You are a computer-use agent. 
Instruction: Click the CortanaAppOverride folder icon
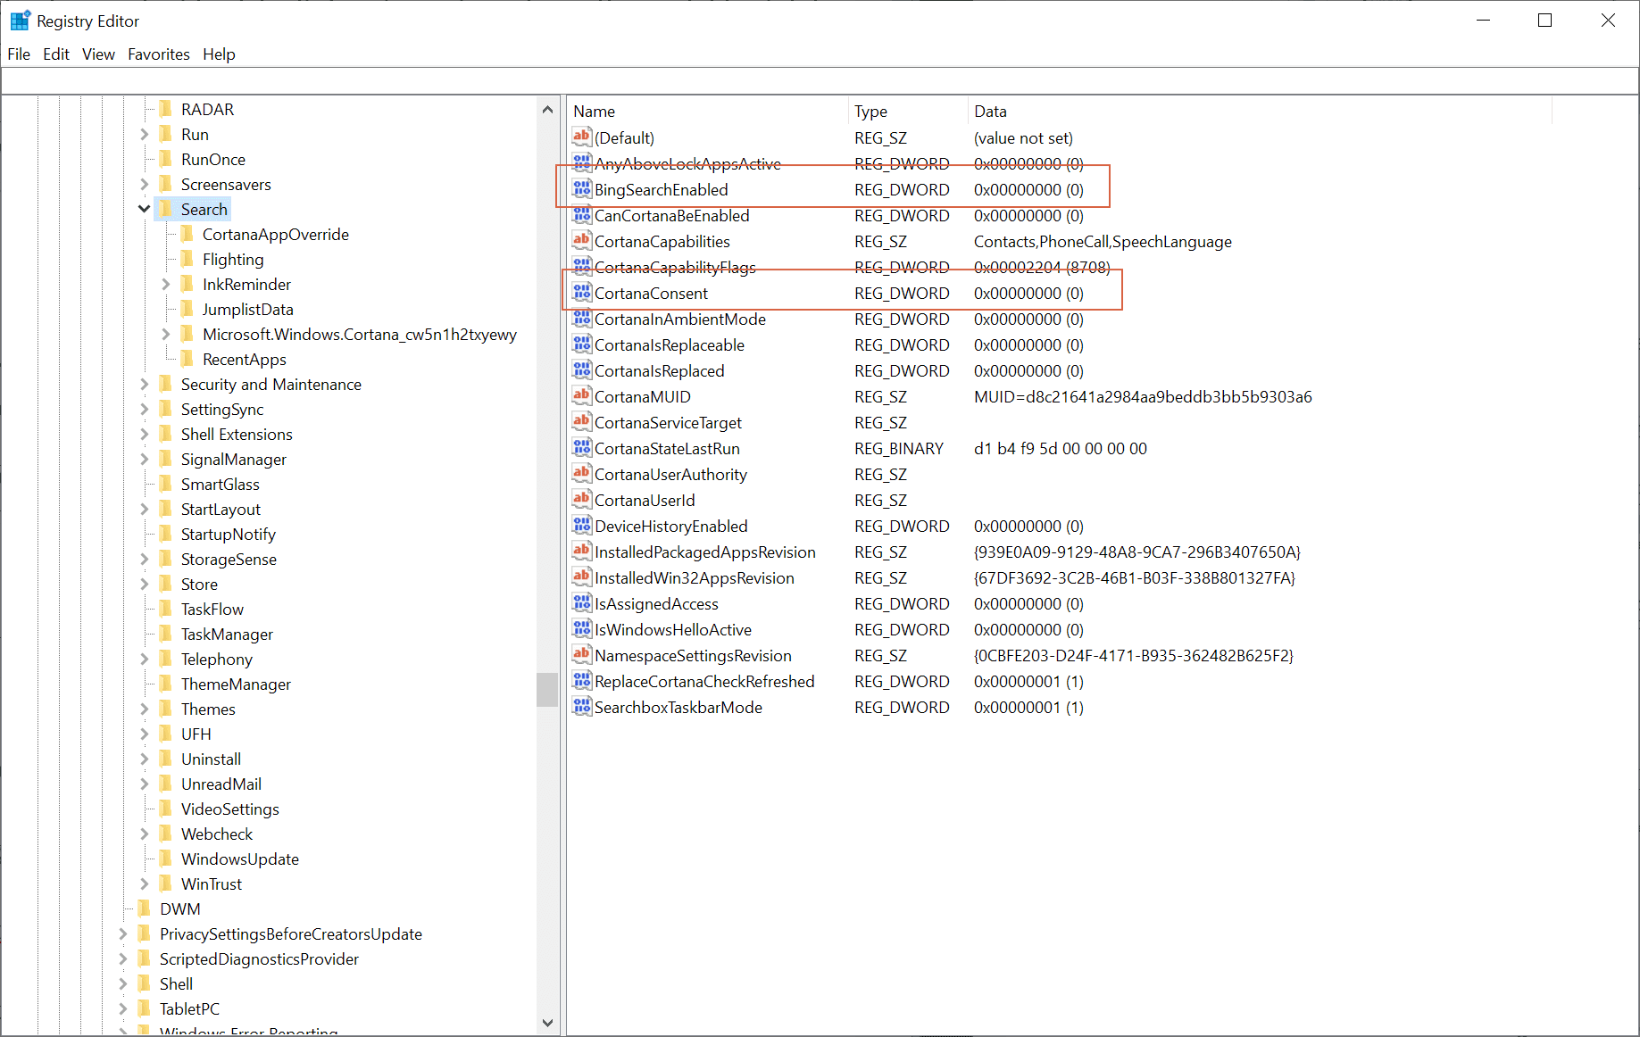[187, 234]
